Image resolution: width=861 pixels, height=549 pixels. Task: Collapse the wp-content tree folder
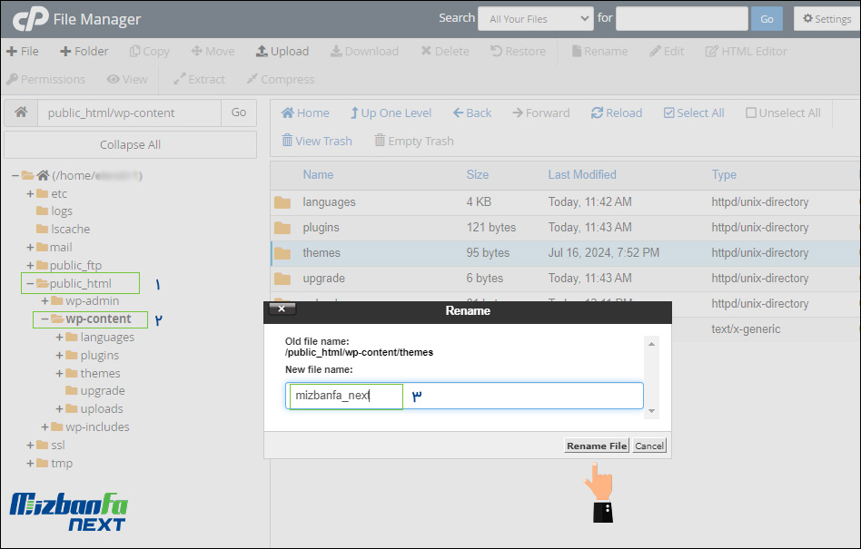(45, 319)
